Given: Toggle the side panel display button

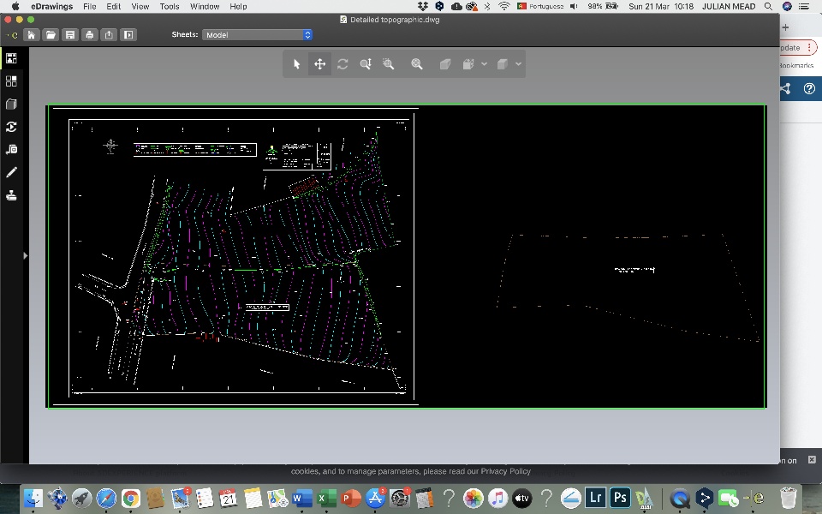Looking at the screenshot, I should coord(128,35).
